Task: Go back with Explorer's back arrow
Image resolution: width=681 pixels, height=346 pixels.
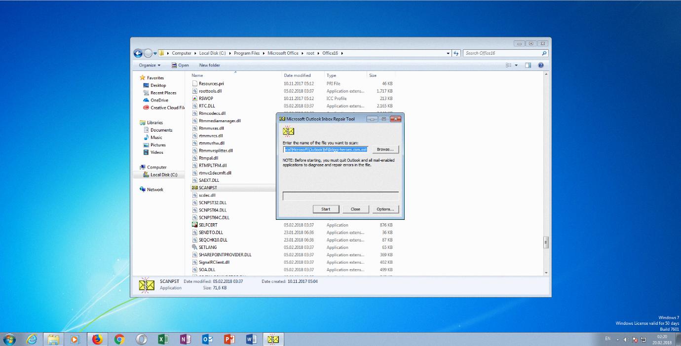Action: tap(138, 53)
